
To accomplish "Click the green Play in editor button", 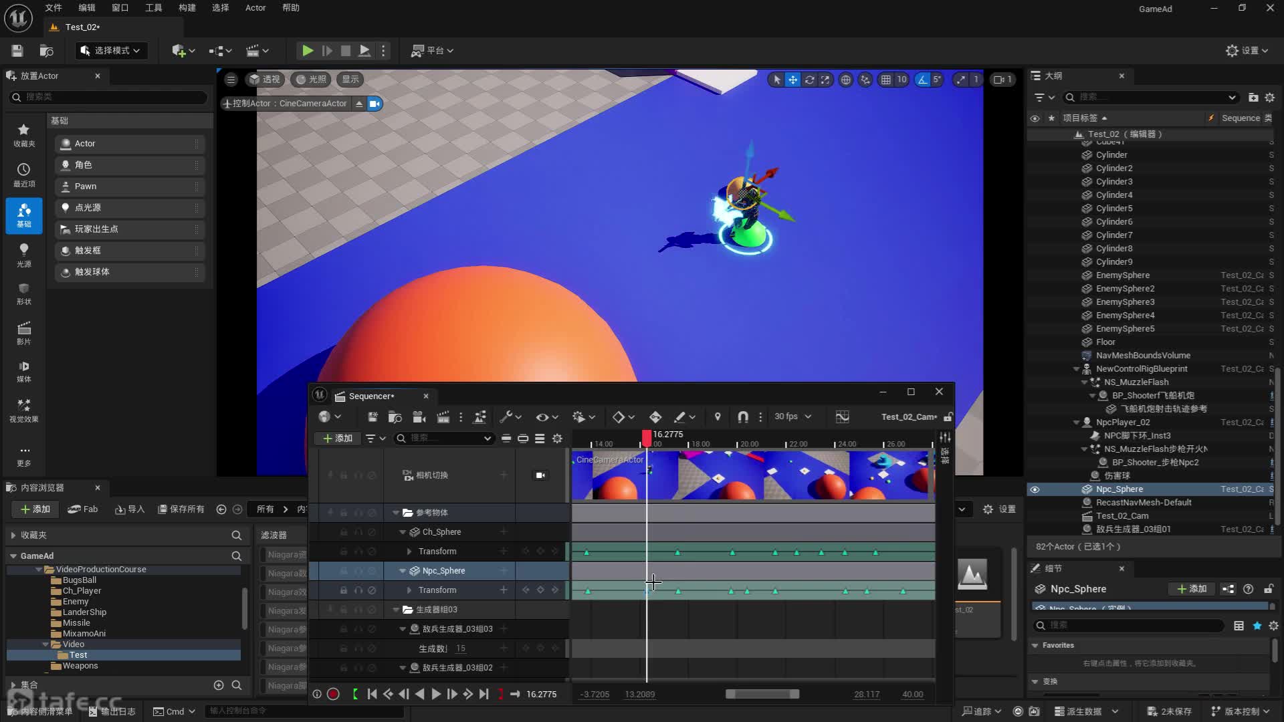I will click(x=307, y=51).
